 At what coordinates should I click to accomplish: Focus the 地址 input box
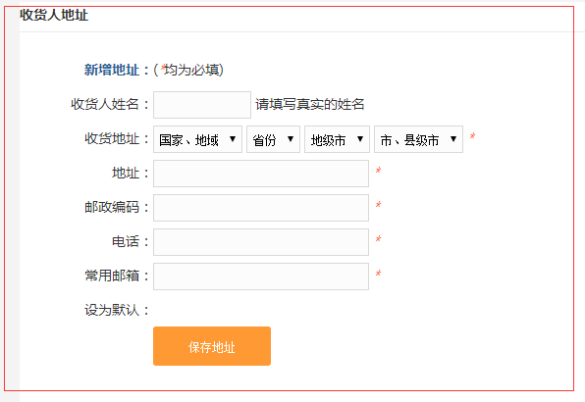[x=261, y=174]
